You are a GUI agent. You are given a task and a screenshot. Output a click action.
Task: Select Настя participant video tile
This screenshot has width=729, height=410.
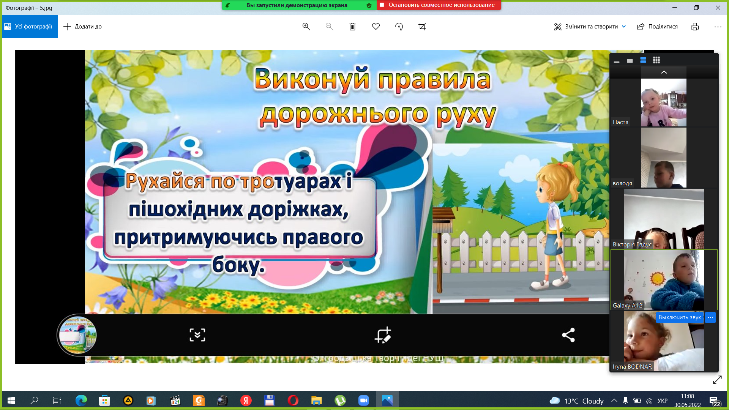[664, 102]
